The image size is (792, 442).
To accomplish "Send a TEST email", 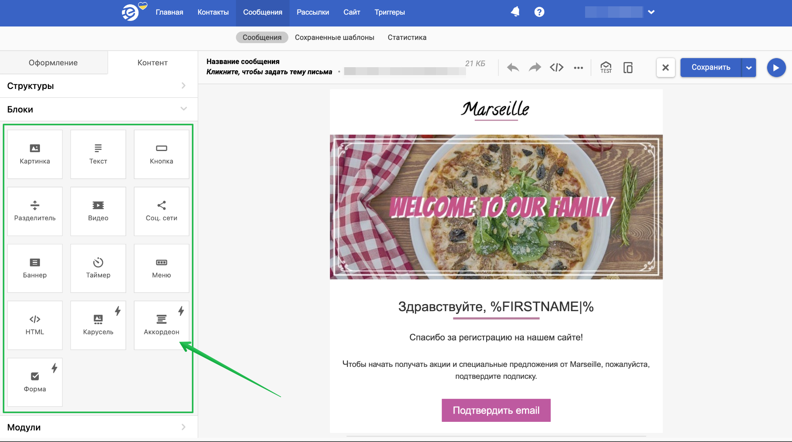I will [x=606, y=68].
